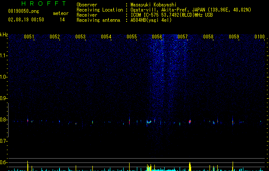Click the 0055 time marker
The width and height of the screenshot is (269, 171).
coord(132,36)
